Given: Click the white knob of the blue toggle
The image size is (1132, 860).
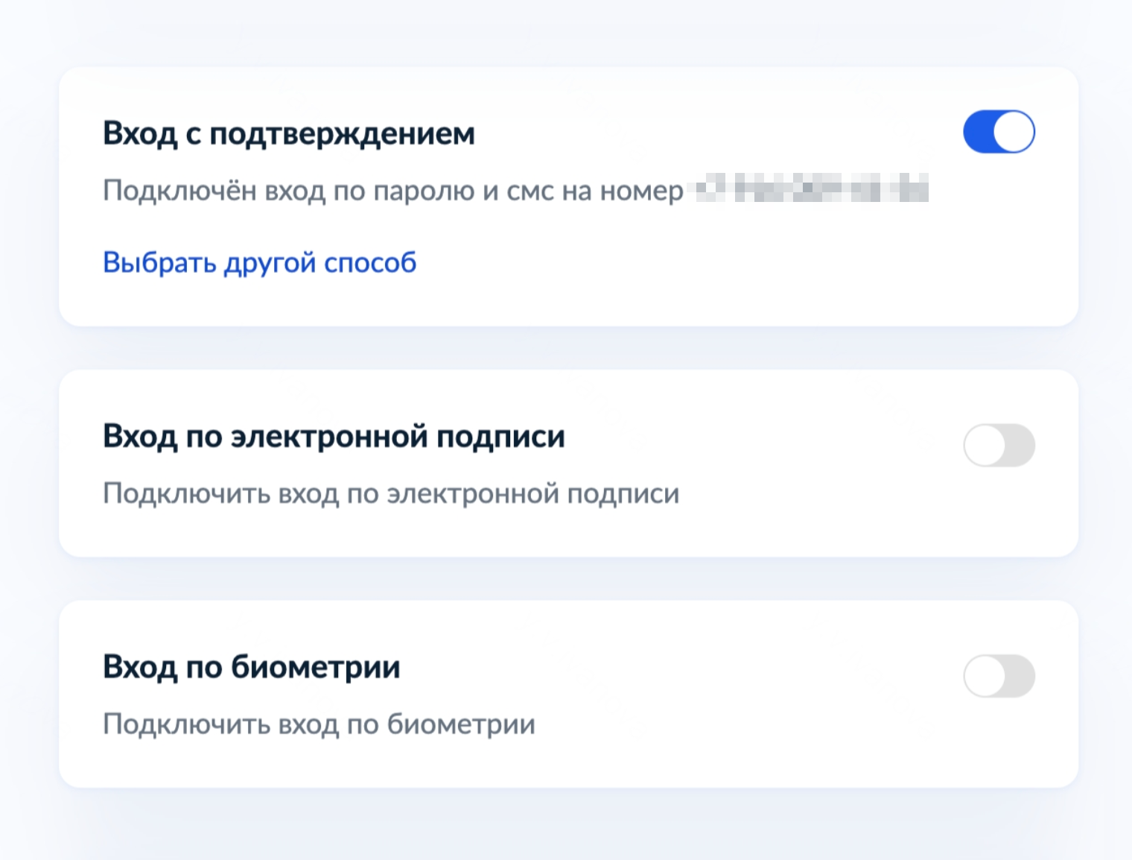Looking at the screenshot, I should click(x=1014, y=132).
